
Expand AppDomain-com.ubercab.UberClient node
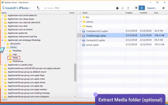(2, 22)
